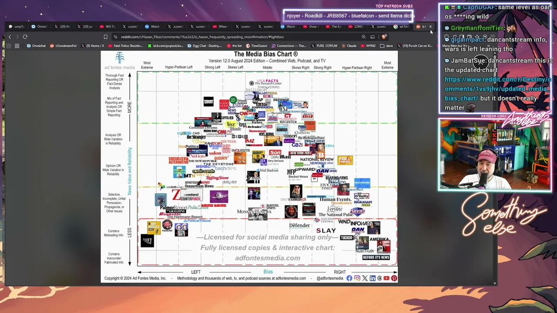Viewport: 557px width, 313px height.
Task: Open the Brave Shields icon
Action: 384,37
